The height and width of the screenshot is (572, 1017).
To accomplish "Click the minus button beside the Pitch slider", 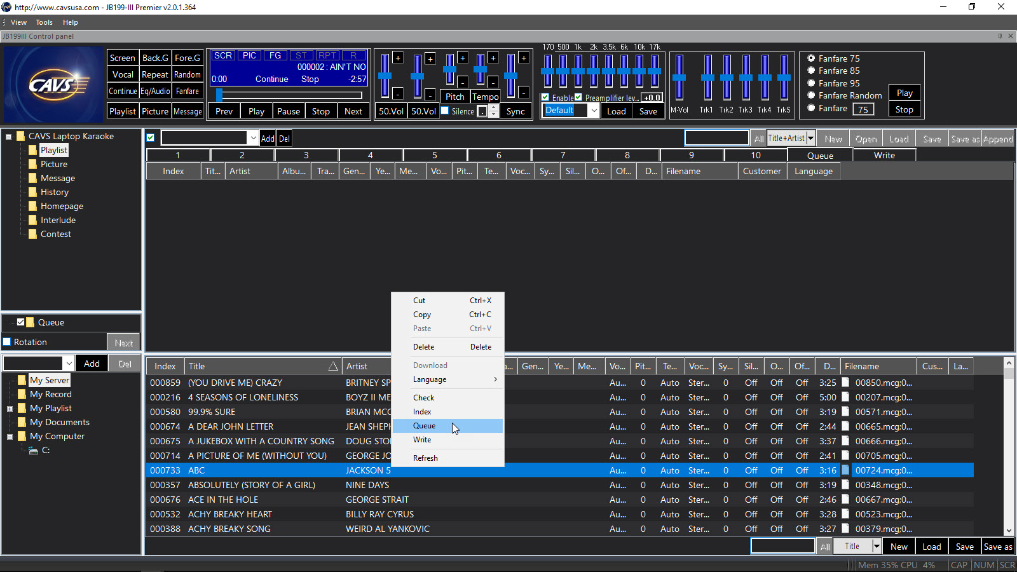I will pos(463,82).
